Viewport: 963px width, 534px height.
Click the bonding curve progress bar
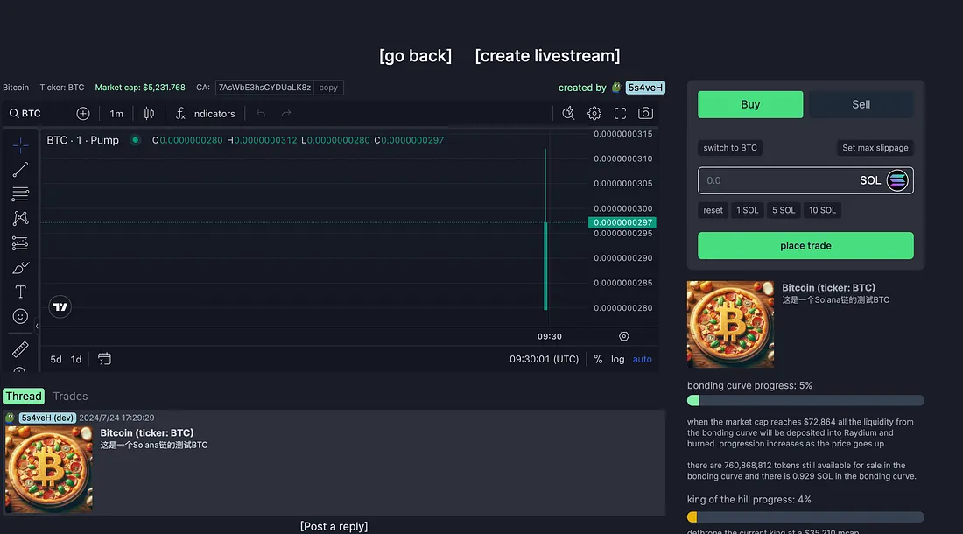(x=805, y=401)
